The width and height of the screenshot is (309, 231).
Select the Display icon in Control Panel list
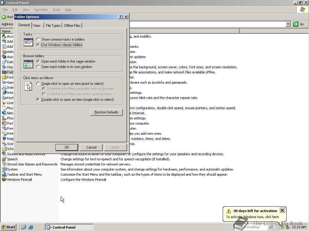[4, 67]
